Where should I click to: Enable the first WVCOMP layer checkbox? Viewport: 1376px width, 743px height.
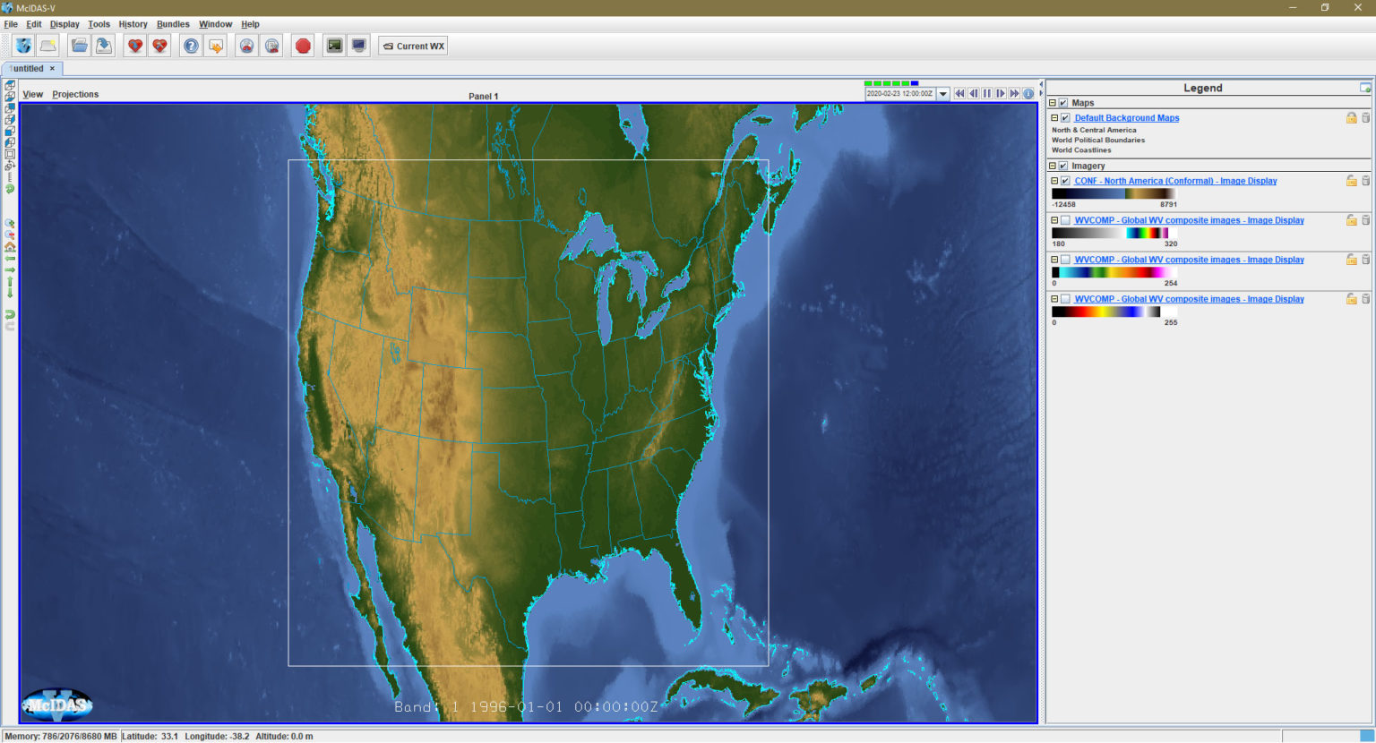(1064, 219)
